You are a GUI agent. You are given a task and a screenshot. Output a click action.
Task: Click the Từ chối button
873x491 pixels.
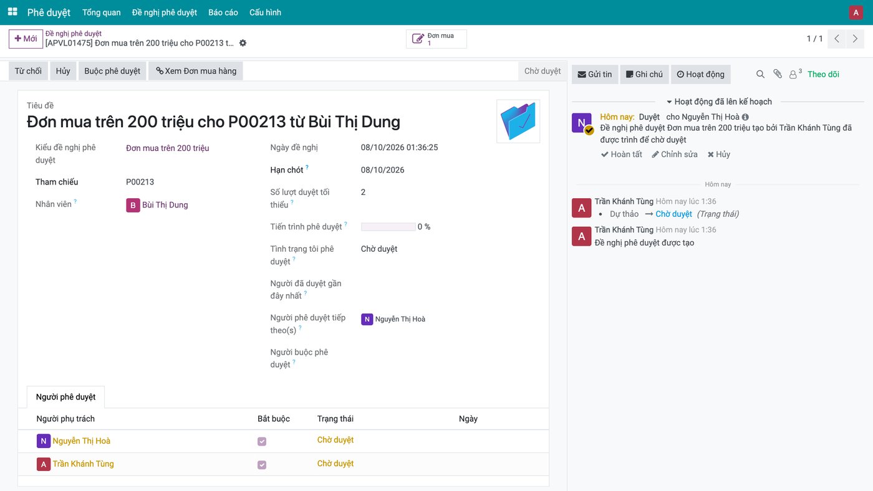28,71
